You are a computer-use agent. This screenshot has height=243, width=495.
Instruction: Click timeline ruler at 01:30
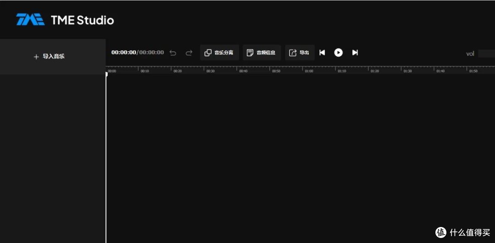coord(407,71)
